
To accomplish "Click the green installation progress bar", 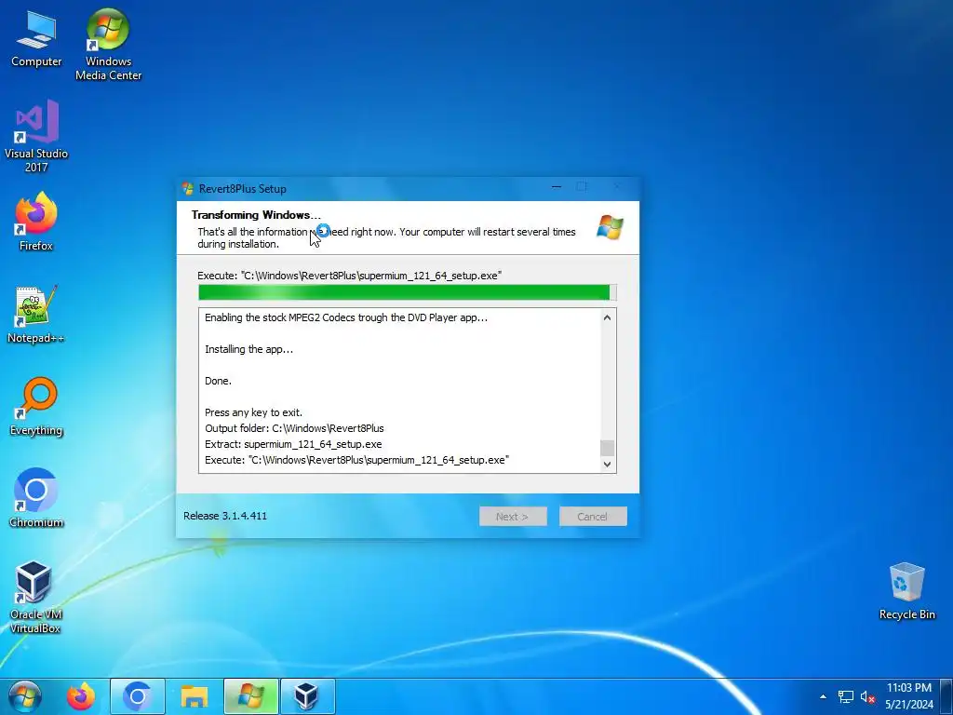I will pyautogui.click(x=408, y=292).
